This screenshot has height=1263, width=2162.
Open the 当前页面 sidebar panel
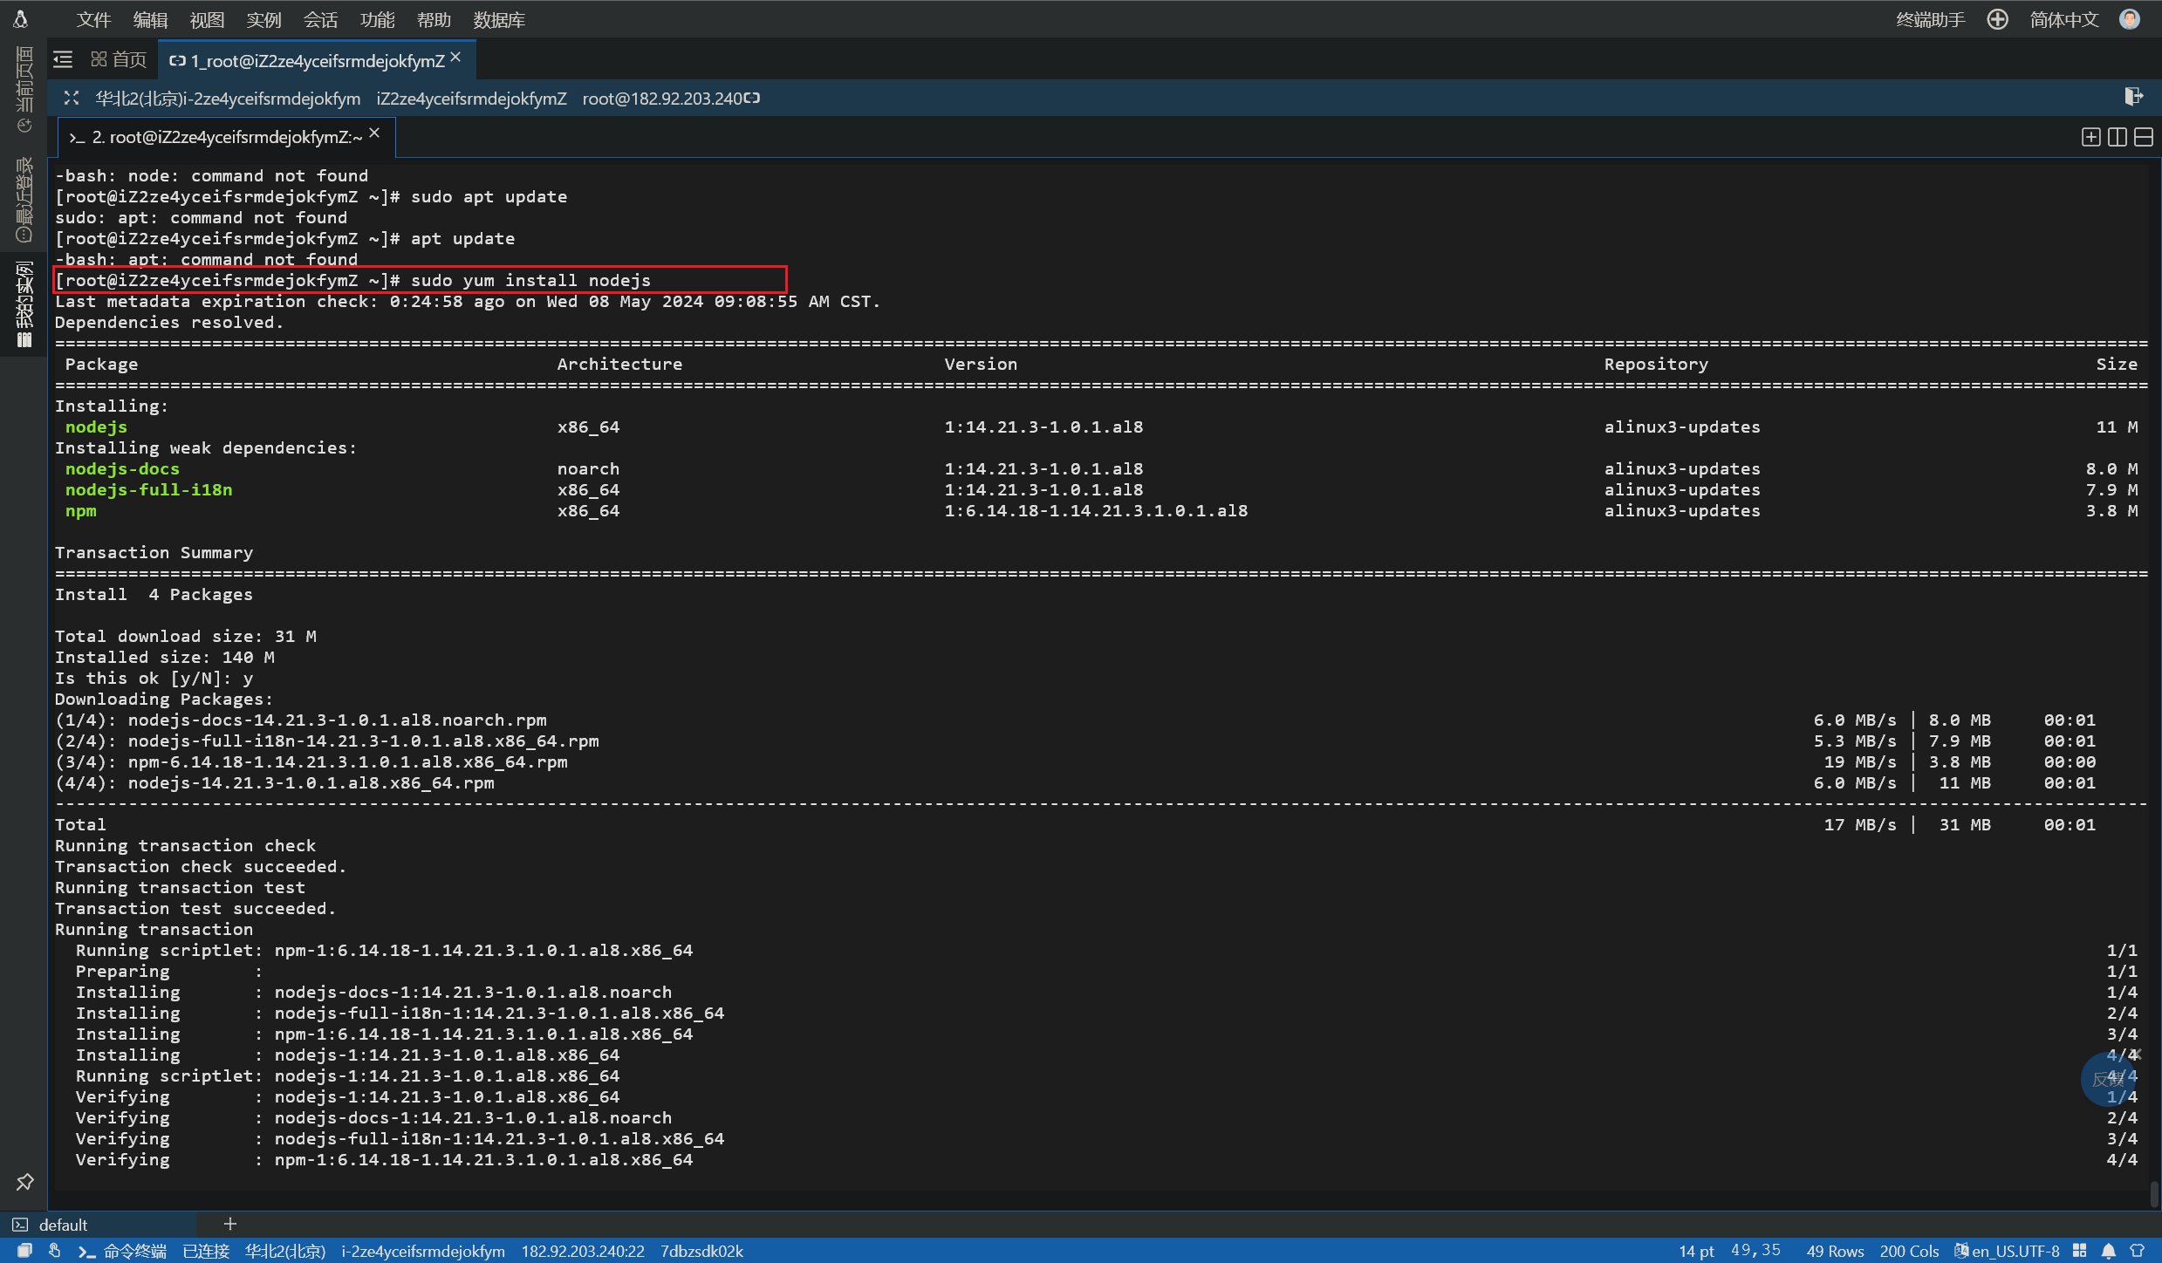[x=24, y=89]
